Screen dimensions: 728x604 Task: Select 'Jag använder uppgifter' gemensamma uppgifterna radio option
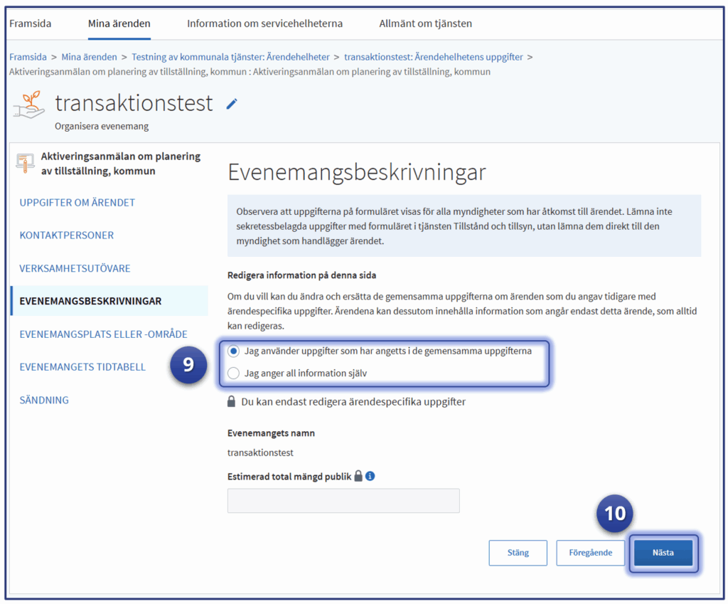(234, 351)
